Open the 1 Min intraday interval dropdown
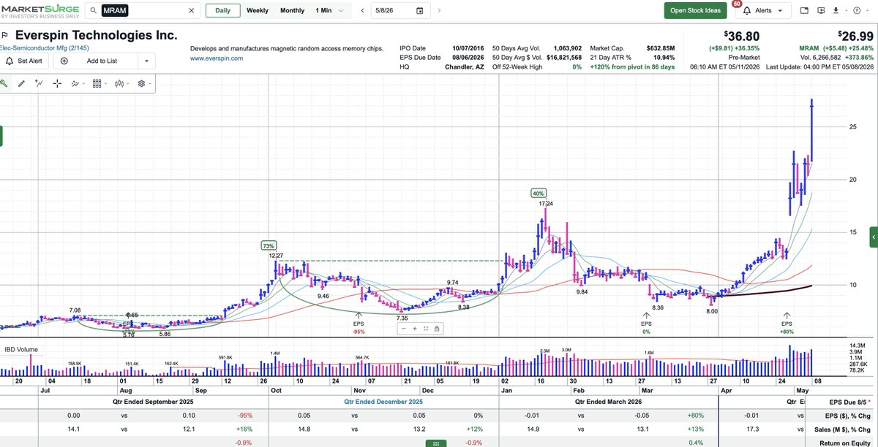 329,11
